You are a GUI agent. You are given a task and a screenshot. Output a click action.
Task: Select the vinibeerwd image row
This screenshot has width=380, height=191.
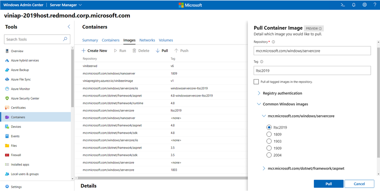[x=161, y=66]
